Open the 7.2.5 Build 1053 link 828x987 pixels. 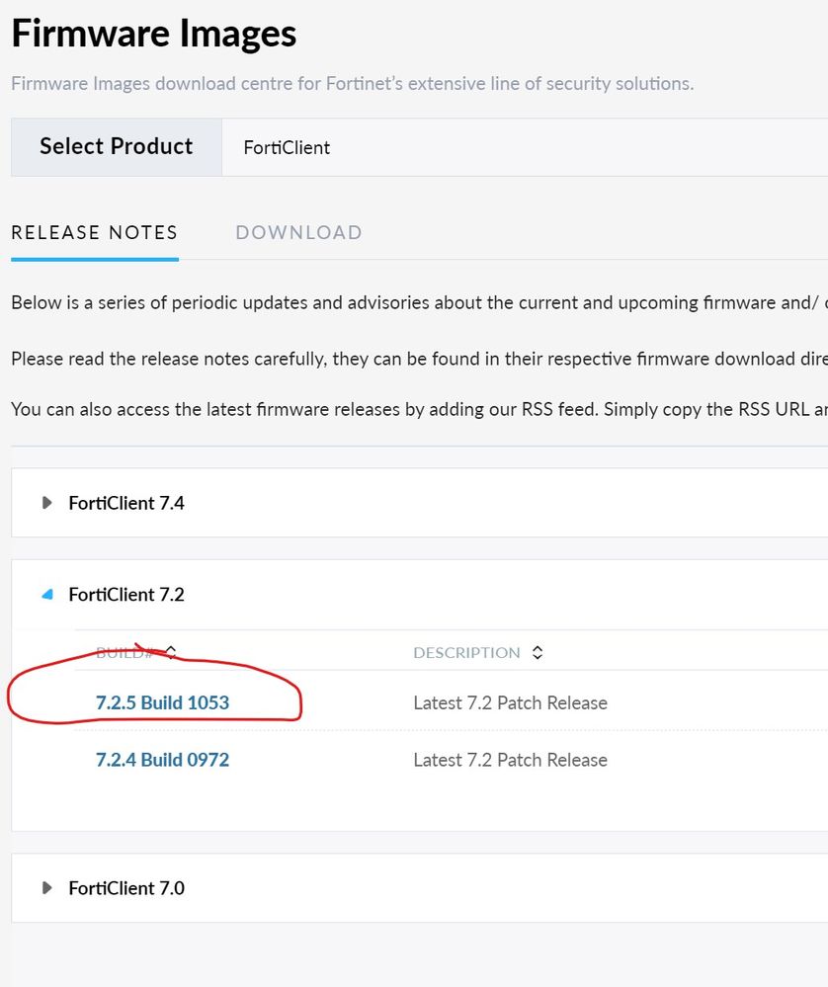click(x=162, y=703)
